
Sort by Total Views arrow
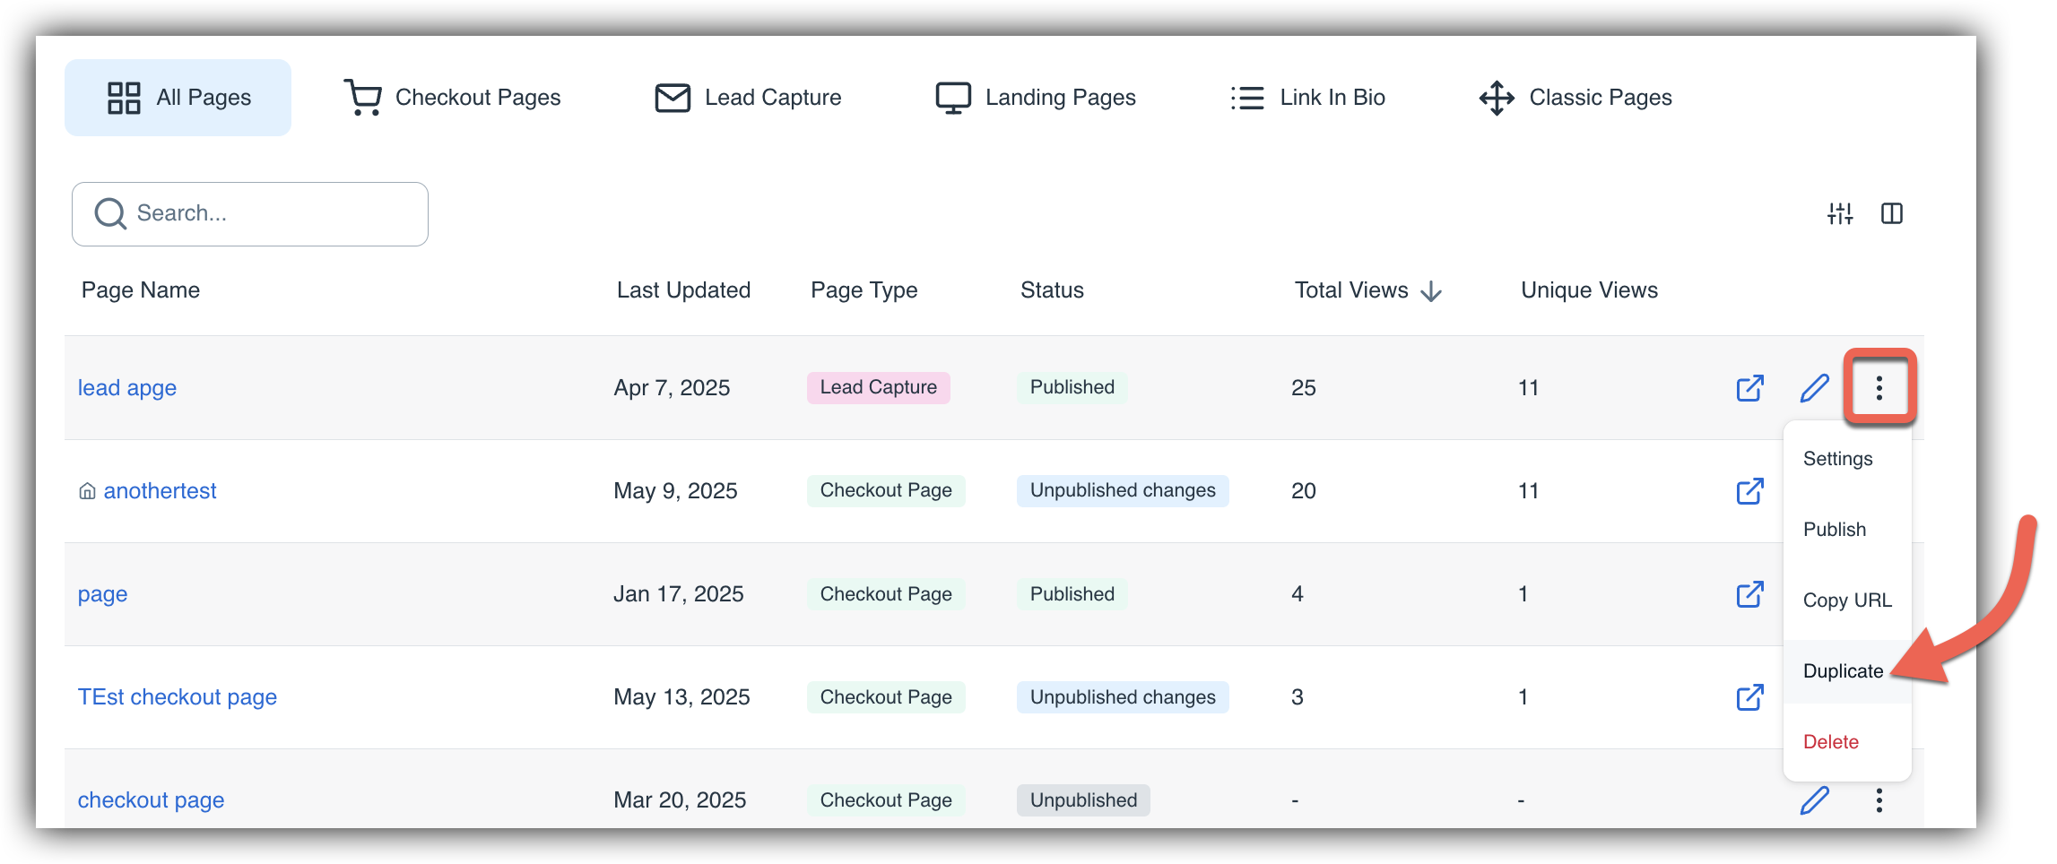[1431, 291]
